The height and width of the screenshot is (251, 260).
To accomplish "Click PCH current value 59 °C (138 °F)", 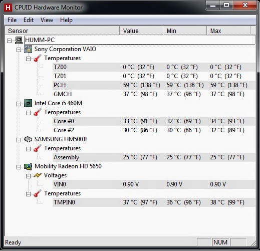I will pyautogui.click(x=141, y=85).
